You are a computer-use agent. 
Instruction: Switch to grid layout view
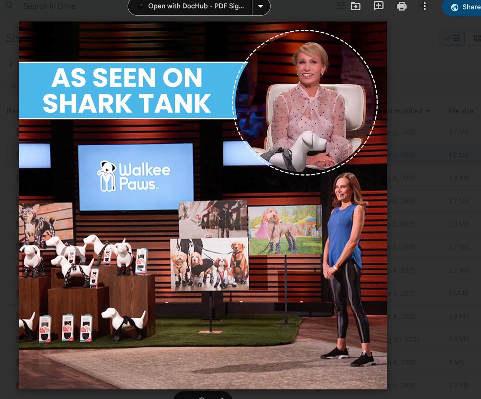(474, 38)
